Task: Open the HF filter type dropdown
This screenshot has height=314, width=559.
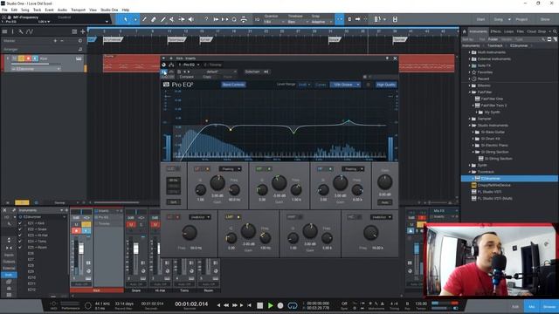Action: pos(353,168)
